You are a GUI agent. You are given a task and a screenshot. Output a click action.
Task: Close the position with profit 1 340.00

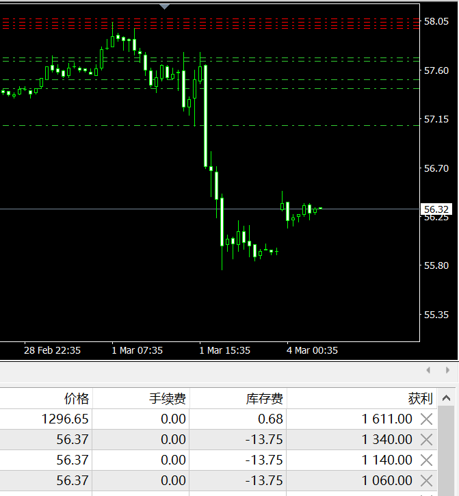point(426,440)
